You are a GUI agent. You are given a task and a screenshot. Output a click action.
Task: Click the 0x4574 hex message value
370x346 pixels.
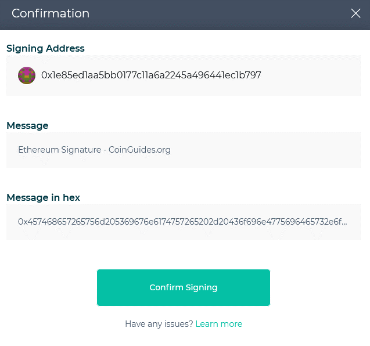coord(182,222)
